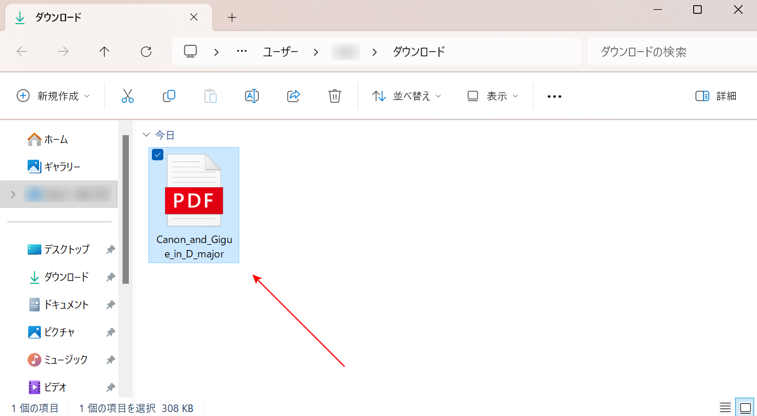Open the three-dot See more menu

click(555, 97)
